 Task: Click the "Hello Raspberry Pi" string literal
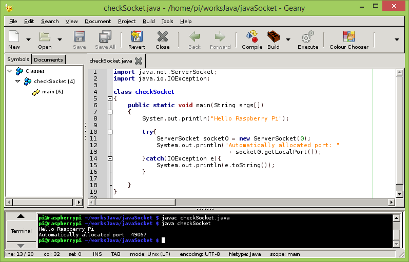[246, 118]
